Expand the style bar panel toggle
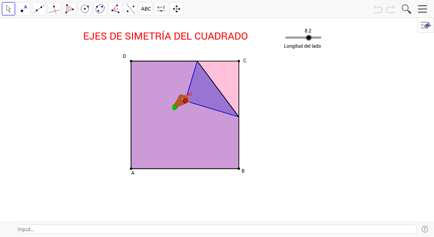The height and width of the screenshot is (237, 434). 426,25
